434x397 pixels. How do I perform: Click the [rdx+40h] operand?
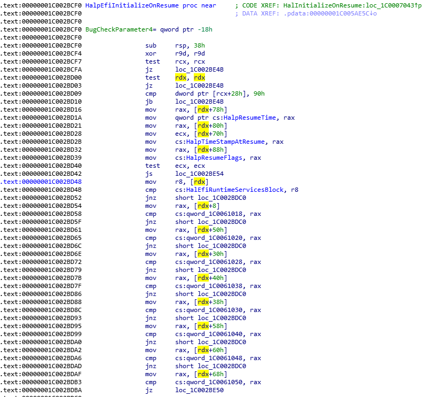210,278
